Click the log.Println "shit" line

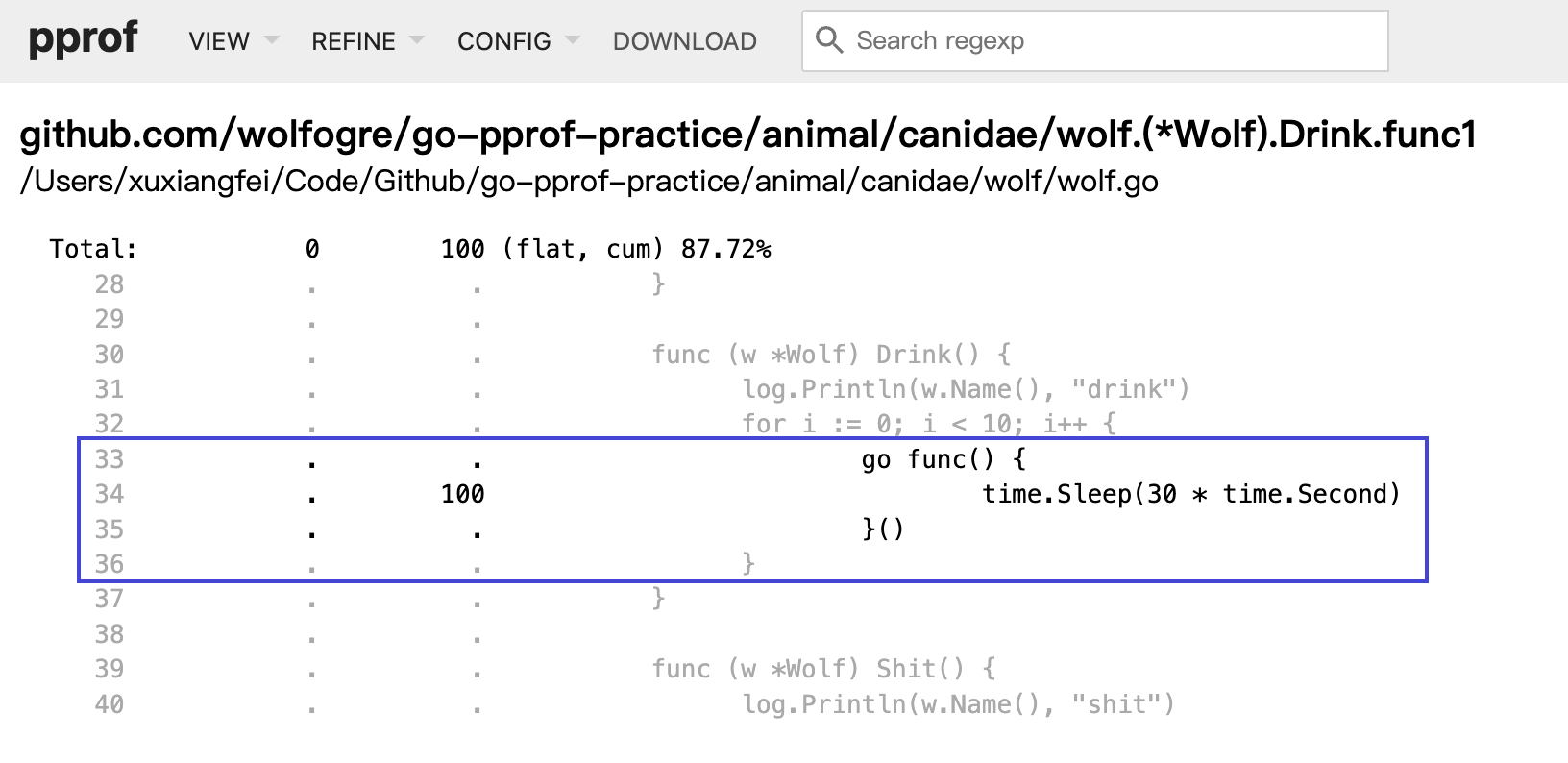pyautogui.click(x=958, y=704)
